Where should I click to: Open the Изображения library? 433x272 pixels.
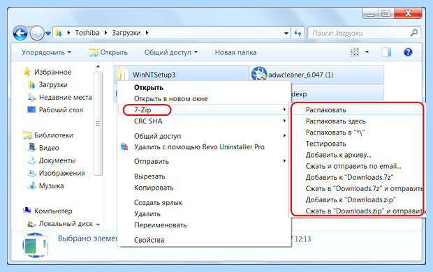(x=57, y=173)
